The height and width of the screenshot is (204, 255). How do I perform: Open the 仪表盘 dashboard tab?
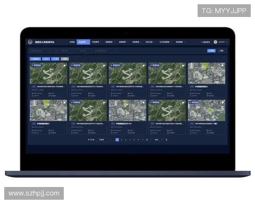pyautogui.click(x=72, y=42)
